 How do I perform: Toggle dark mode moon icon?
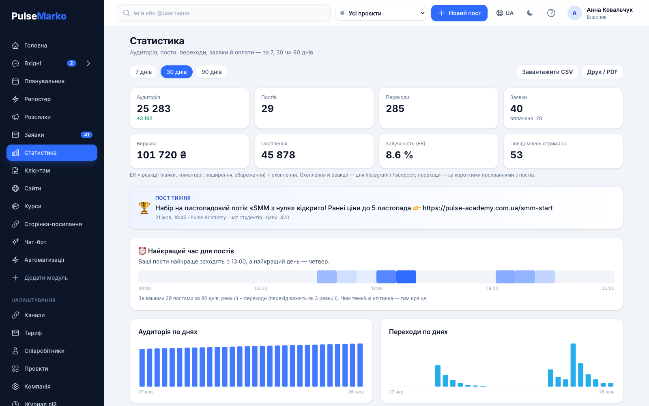click(x=530, y=13)
